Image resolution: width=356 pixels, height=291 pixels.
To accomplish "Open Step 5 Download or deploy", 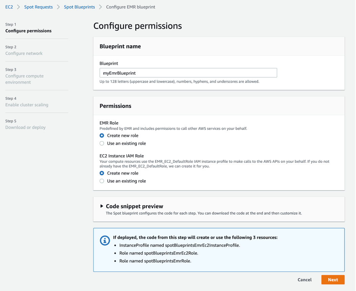I will pos(25,128).
